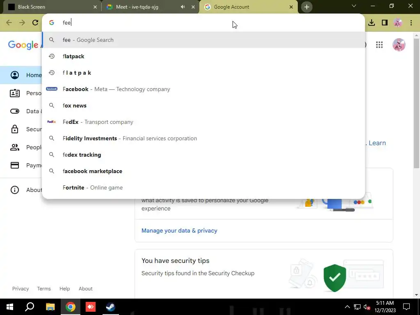Screen dimensions: 420x315
Task: Open the About info icon in sidebar
Action: [15, 190]
